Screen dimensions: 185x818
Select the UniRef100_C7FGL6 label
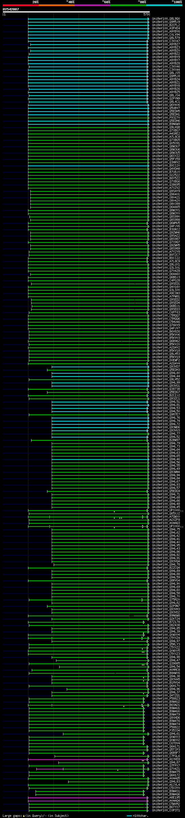tap(166, 756)
